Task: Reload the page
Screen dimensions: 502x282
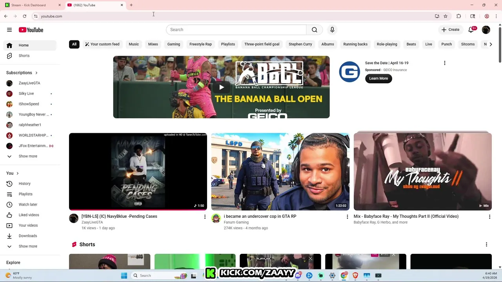Action: point(24,16)
